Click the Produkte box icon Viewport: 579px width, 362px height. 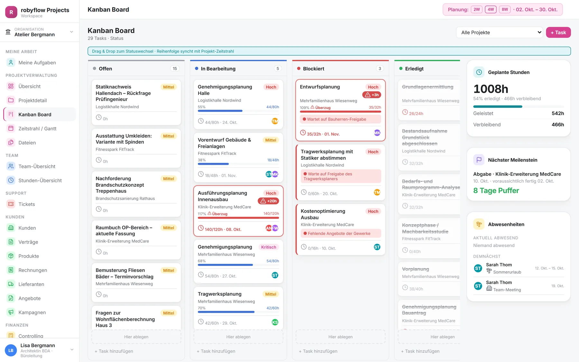[x=11, y=256]
